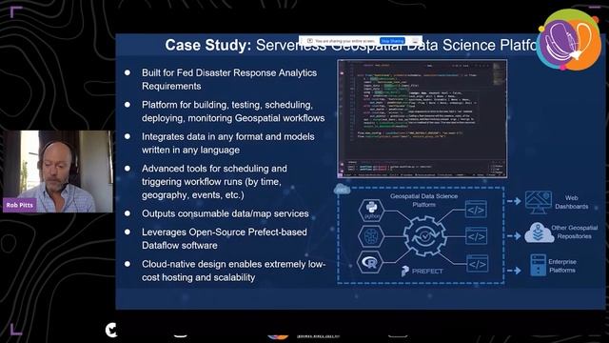609x343 pixels.
Task: Click the small cloud icon on the dashed box corner
Action: (342, 190)
